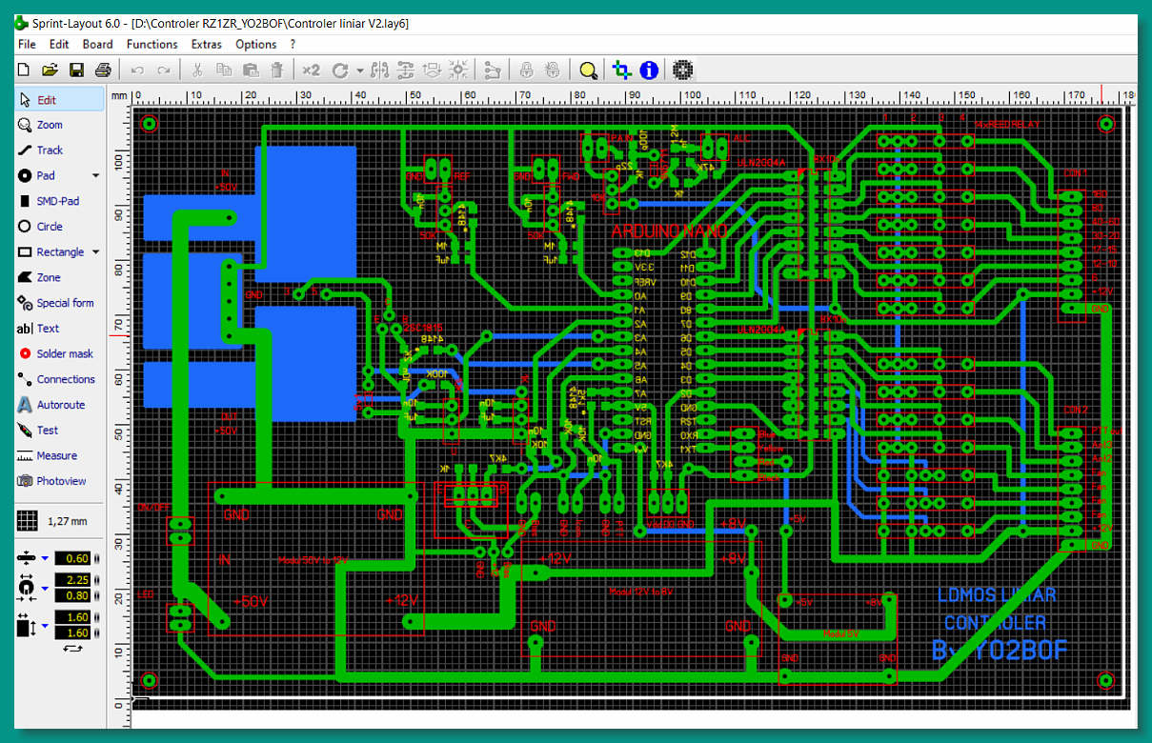Image resolution: width=1152 pixels, height=743 pixels.
Task: Click the pad drill diameter field 0.80
Action: pos(73,595)
